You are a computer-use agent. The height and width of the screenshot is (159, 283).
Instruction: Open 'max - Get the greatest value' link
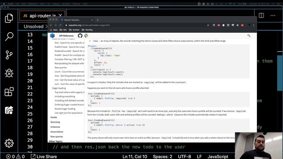click(x=69, y=76)
